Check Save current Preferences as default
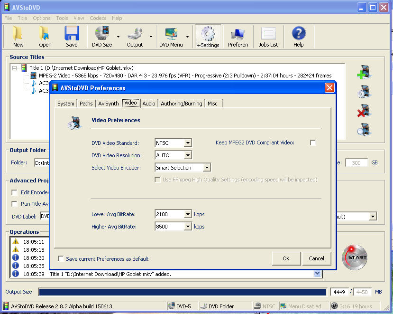This screenshot has width=393, height=314. [61, 258]
